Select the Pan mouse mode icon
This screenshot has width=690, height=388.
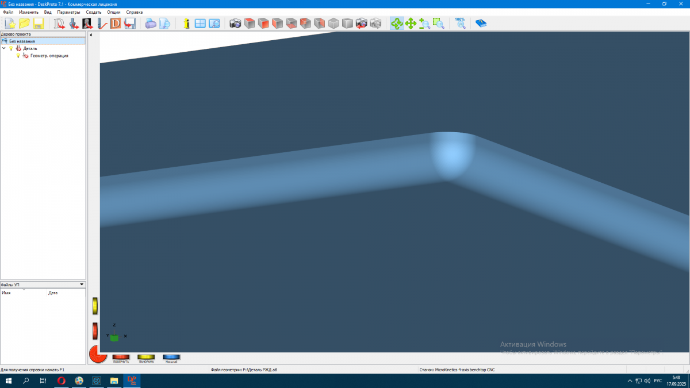[x=411, y=24]
